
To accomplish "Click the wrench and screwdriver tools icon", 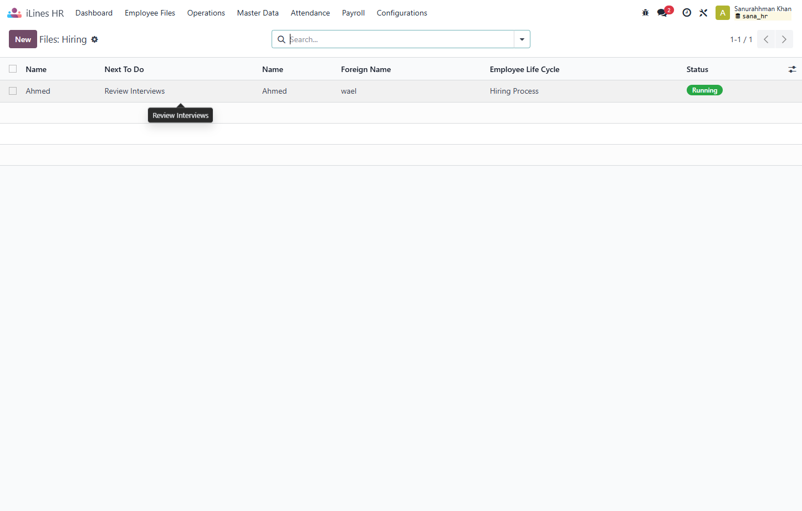I will (x=703, y=13).
